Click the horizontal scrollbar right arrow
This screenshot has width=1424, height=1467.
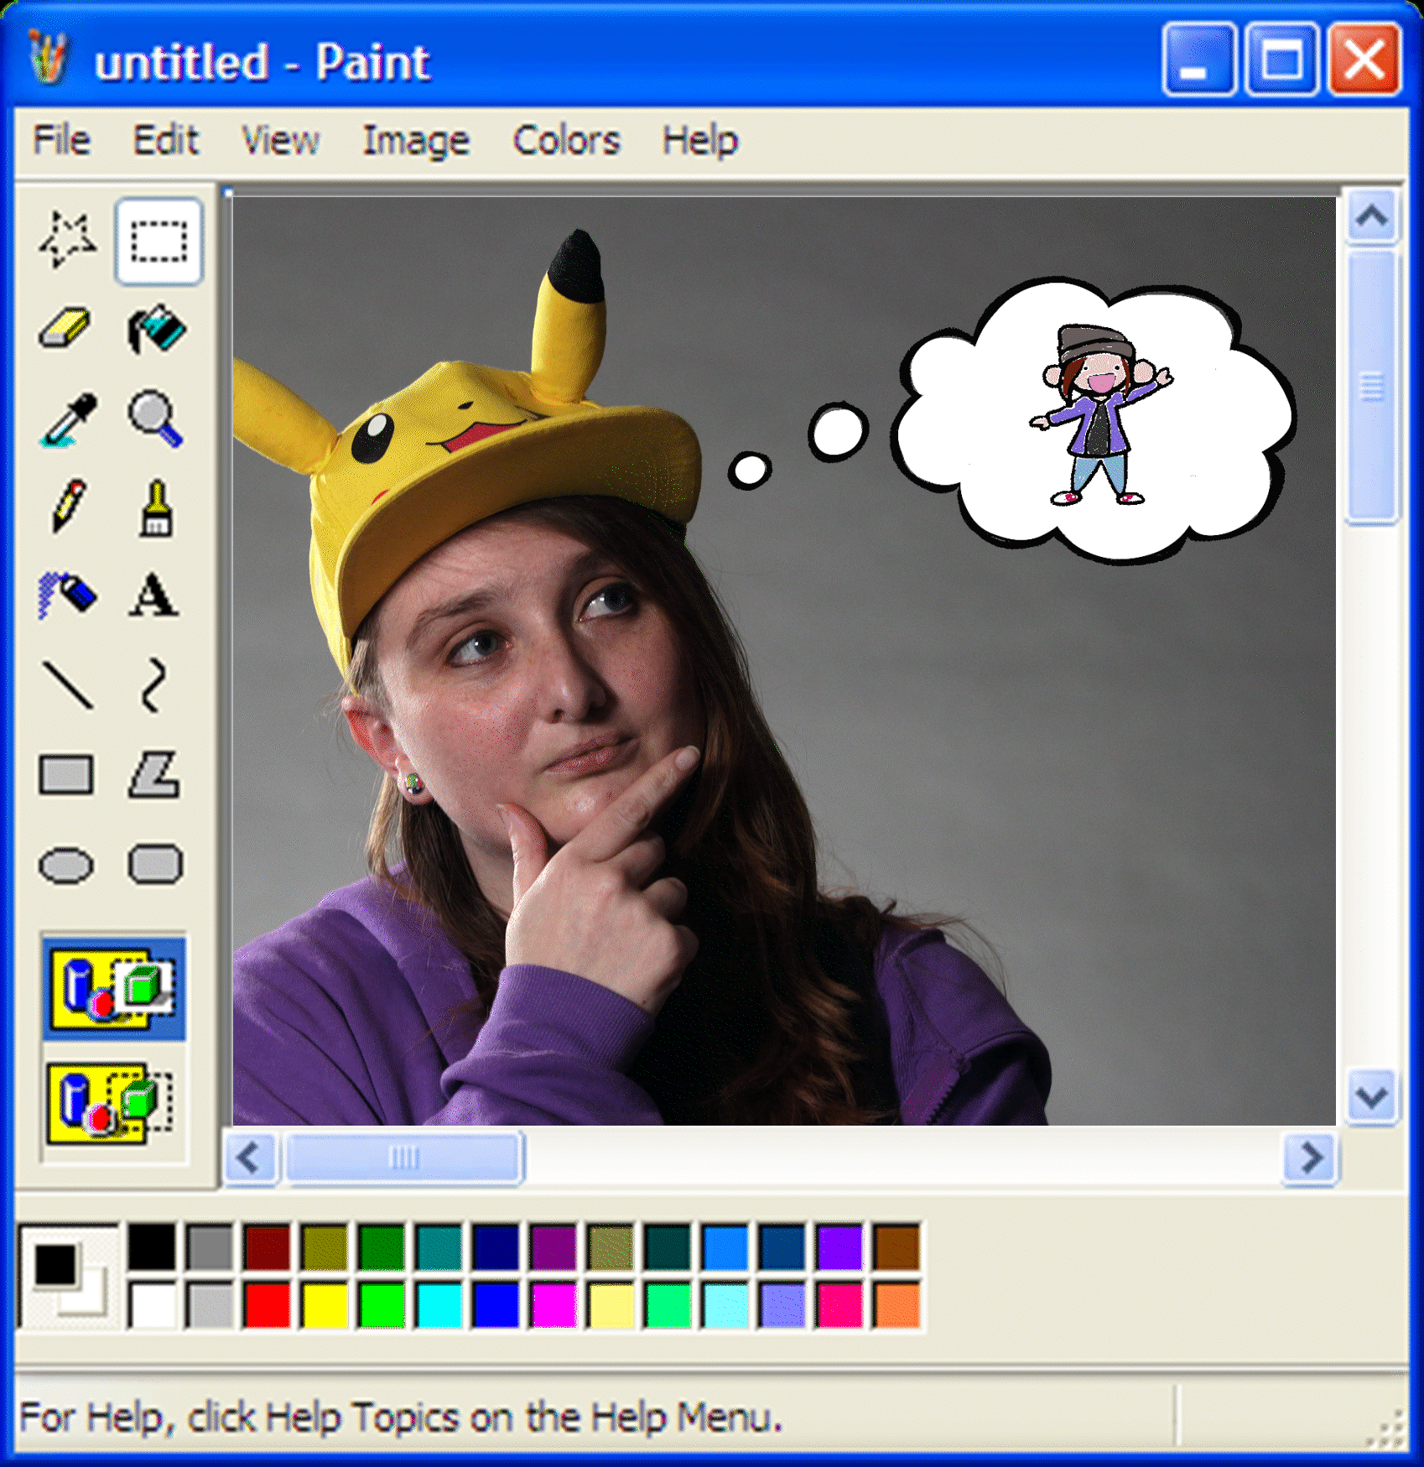tap(1310, 1158)
